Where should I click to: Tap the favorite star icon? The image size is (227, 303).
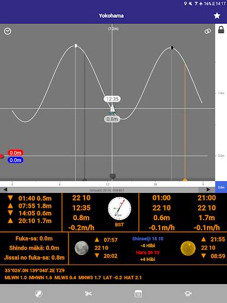pyautogui.click(x=217, y=15)
